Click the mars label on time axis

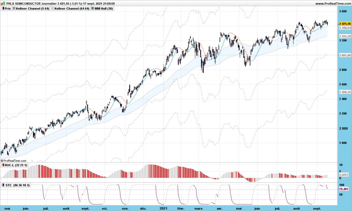click(198, 209)
